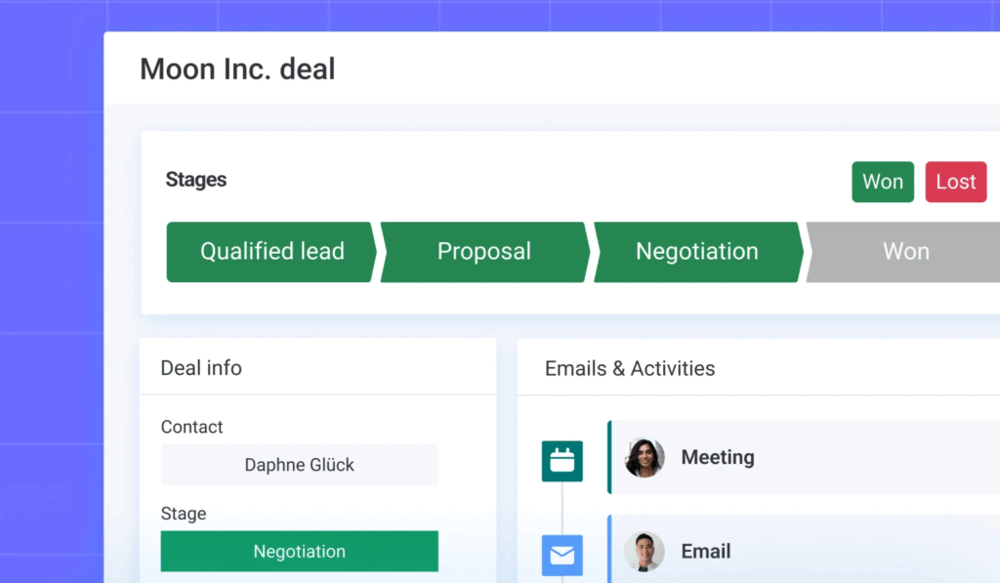Open the Stage field showing Negotiation
The height and width of the screenshot is (583, 1000).
[299, 552]
